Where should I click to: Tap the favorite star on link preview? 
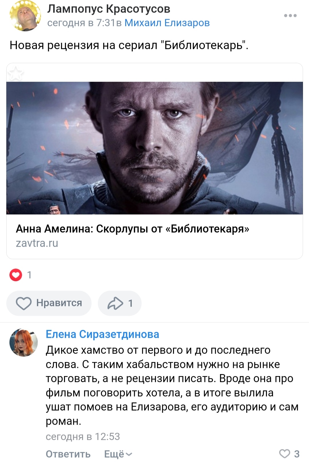click(x=16, y=73)
